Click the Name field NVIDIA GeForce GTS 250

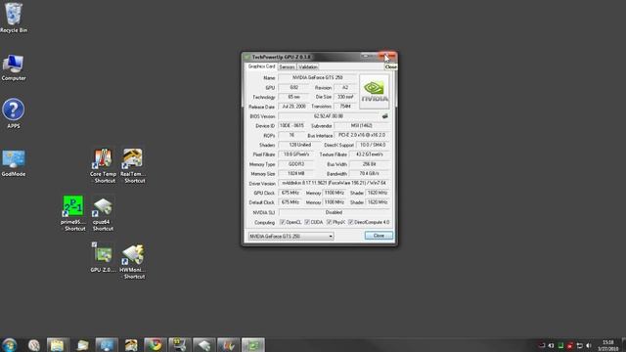point(317,77)
